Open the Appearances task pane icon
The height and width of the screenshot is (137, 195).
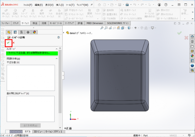[x=192, y=56]
